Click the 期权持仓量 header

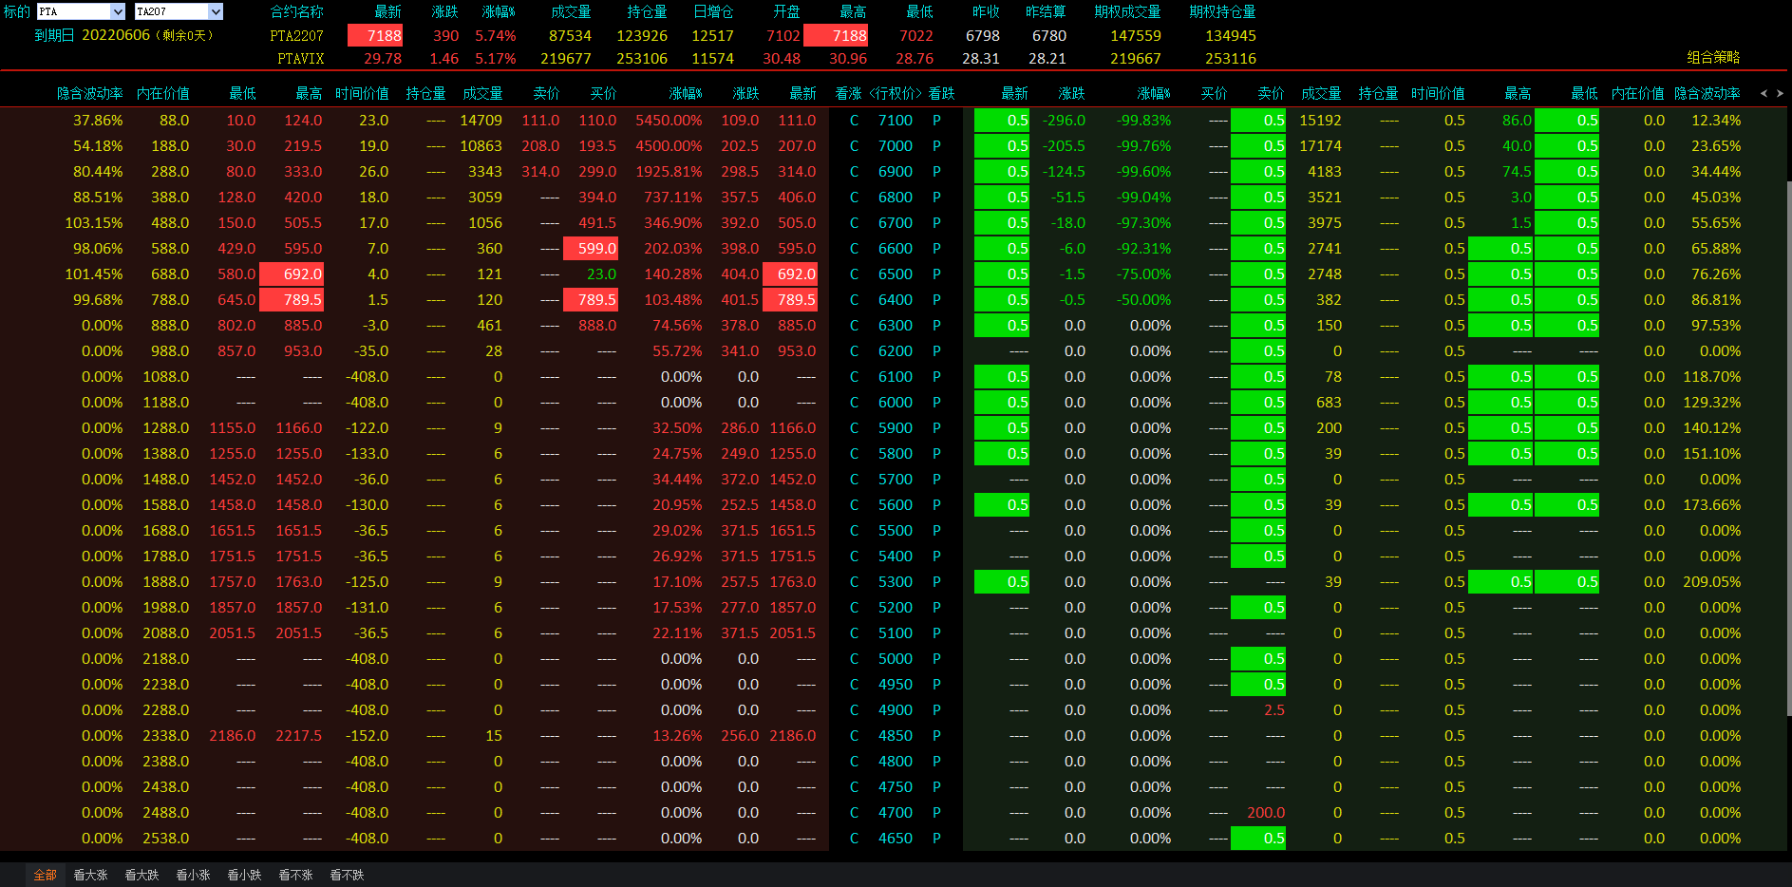click(1222, 11)
